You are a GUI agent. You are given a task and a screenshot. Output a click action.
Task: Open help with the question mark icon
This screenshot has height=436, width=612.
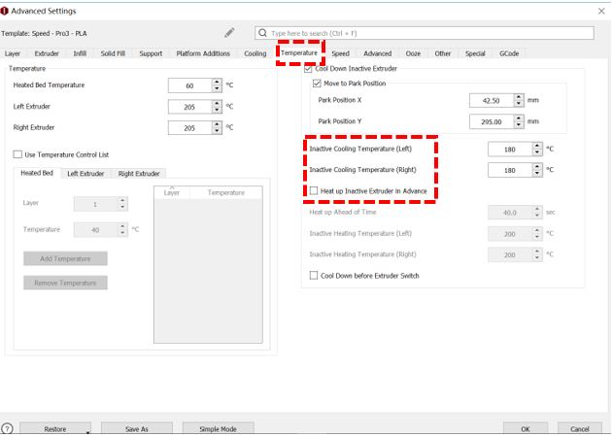pos(7,428)
